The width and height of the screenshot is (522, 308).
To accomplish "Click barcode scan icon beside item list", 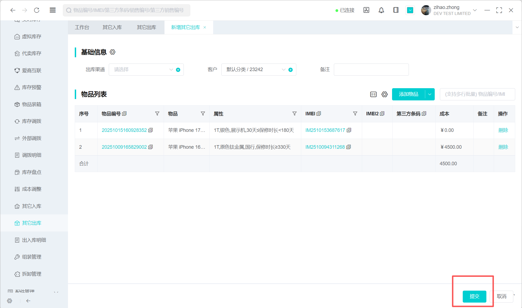I will pos(373,94).
